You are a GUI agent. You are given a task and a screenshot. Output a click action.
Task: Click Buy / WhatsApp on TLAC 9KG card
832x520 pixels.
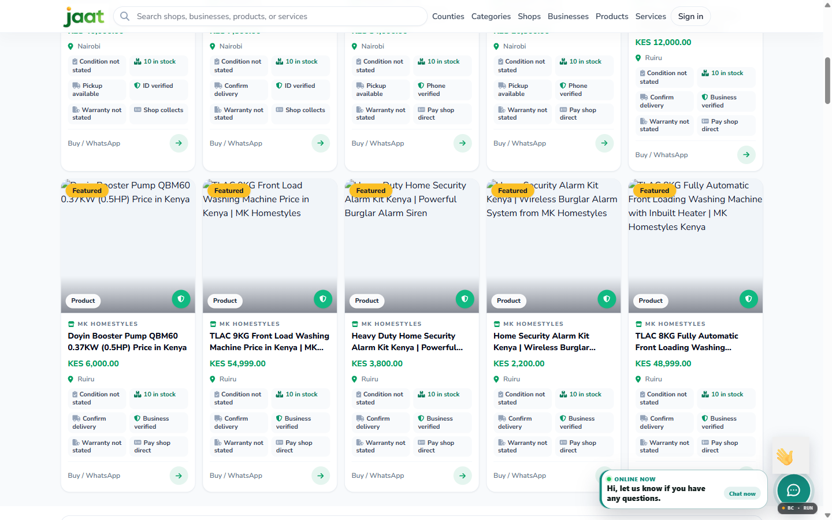click(236, 476)
